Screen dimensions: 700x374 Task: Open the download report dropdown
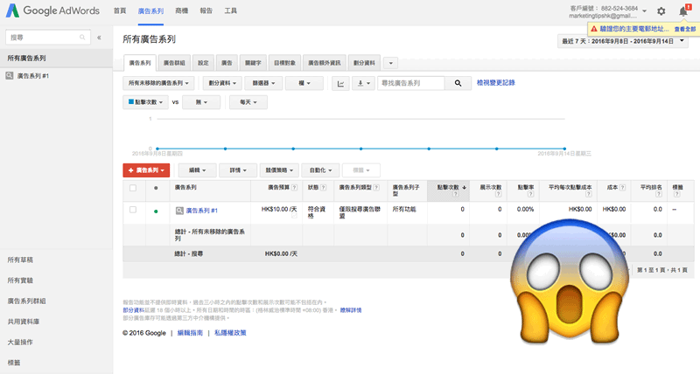363,83
